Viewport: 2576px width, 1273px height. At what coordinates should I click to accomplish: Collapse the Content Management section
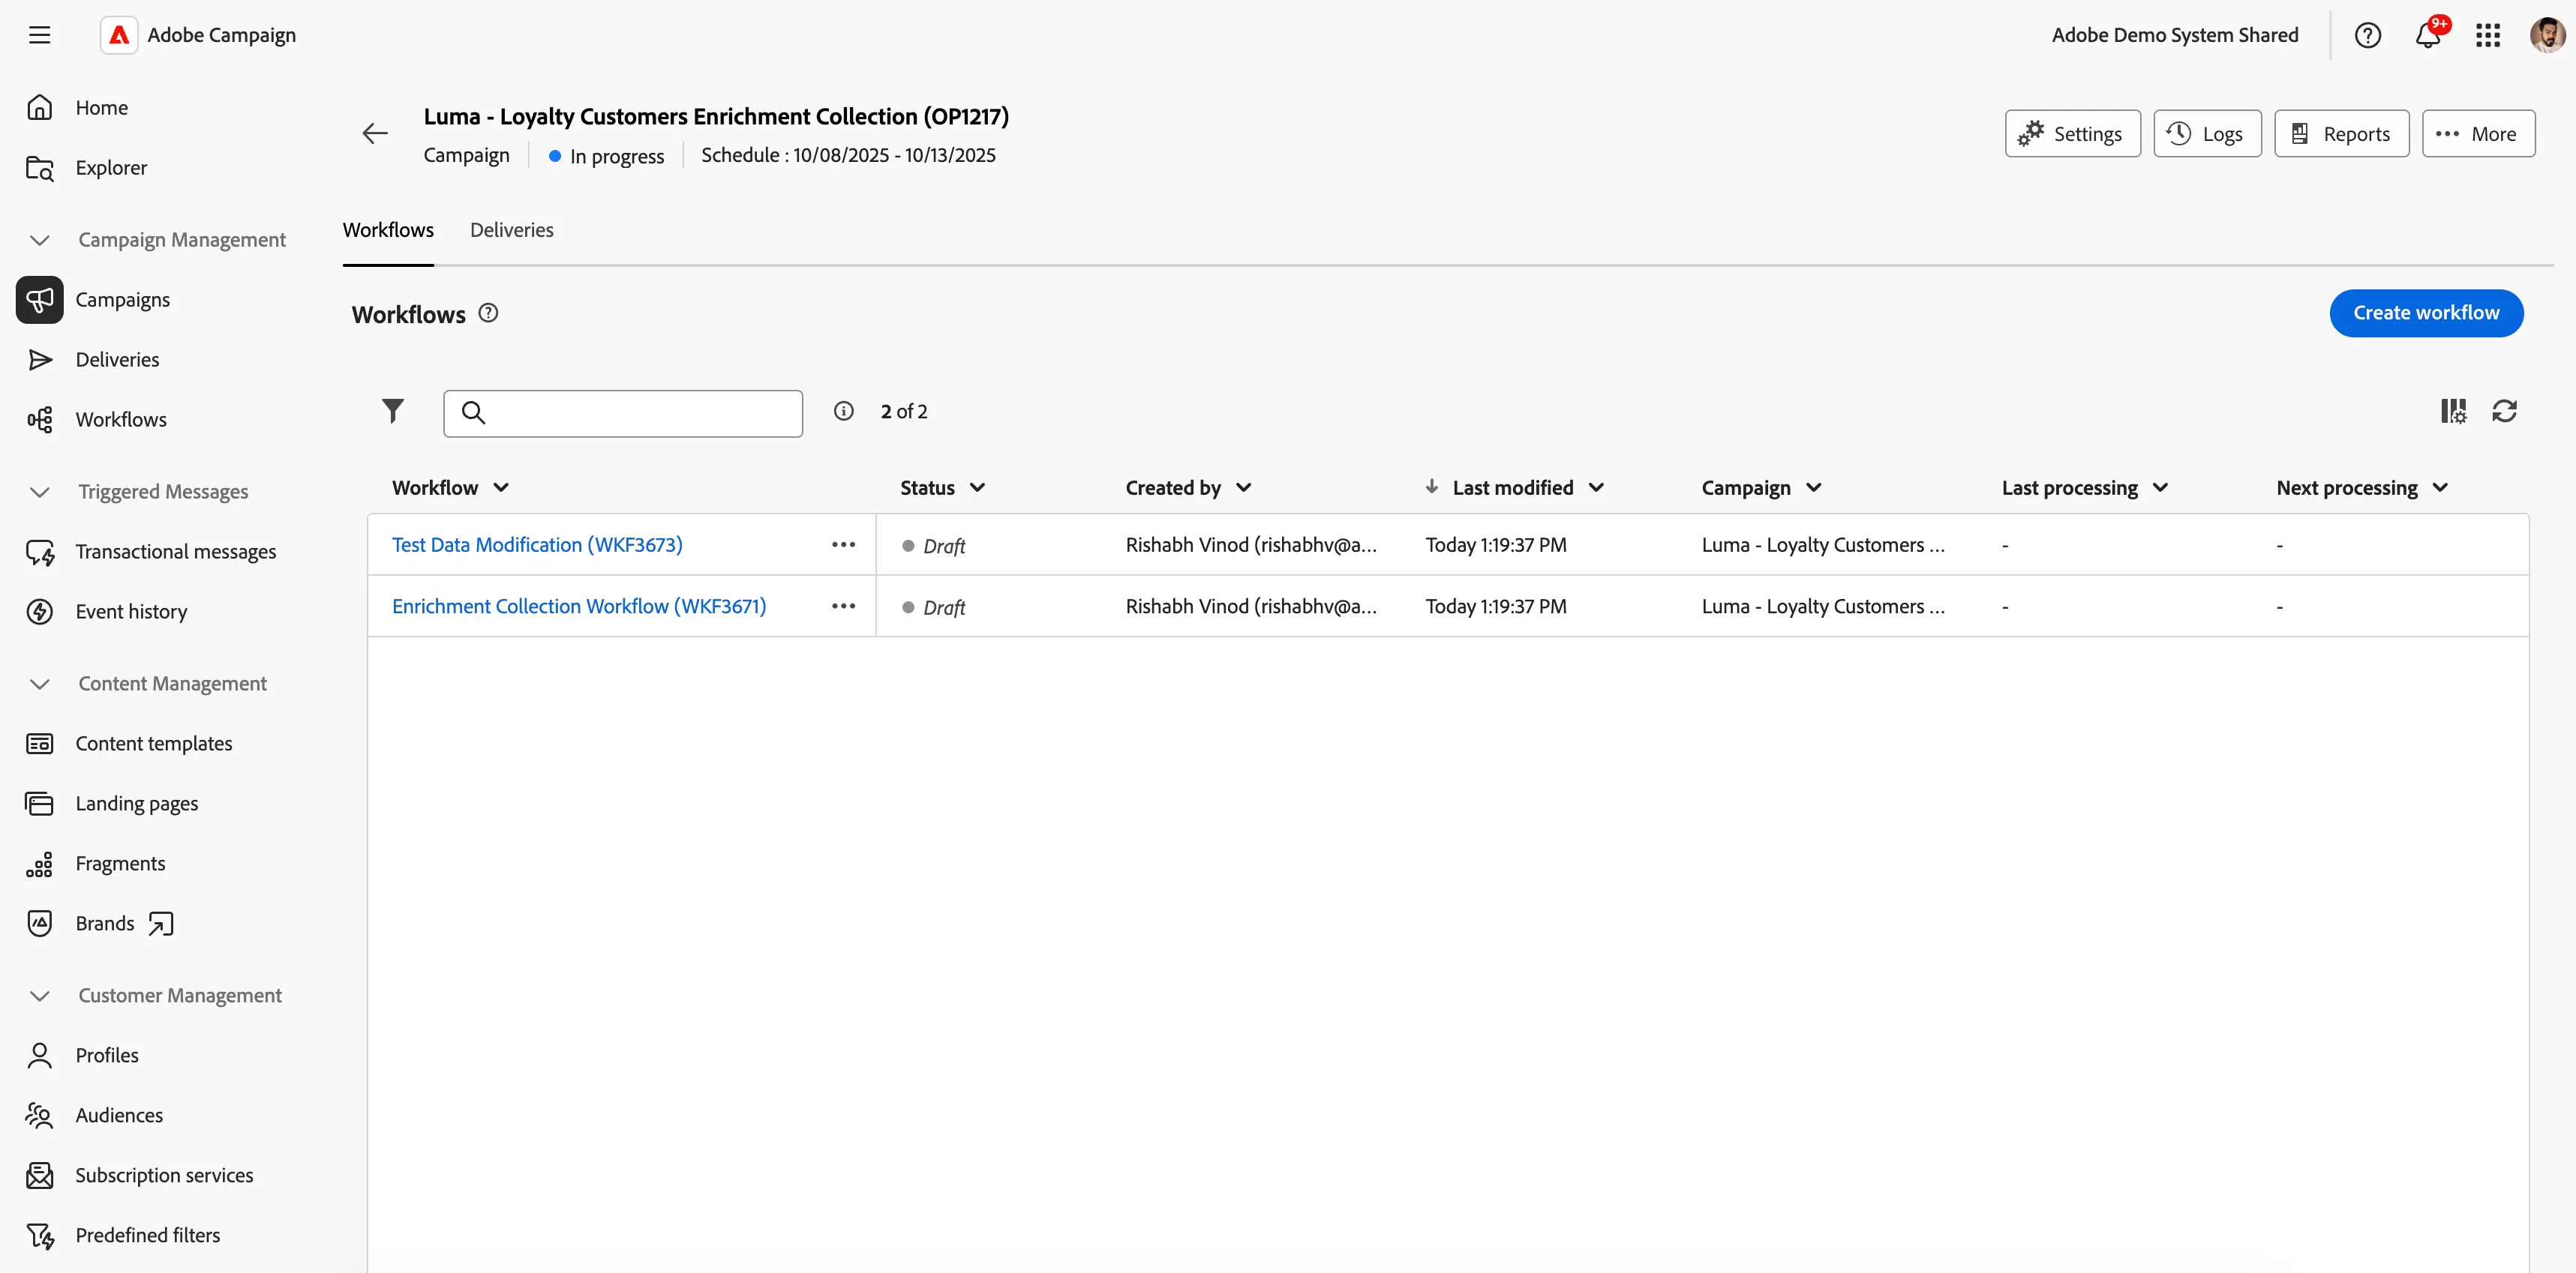point(40,684)
